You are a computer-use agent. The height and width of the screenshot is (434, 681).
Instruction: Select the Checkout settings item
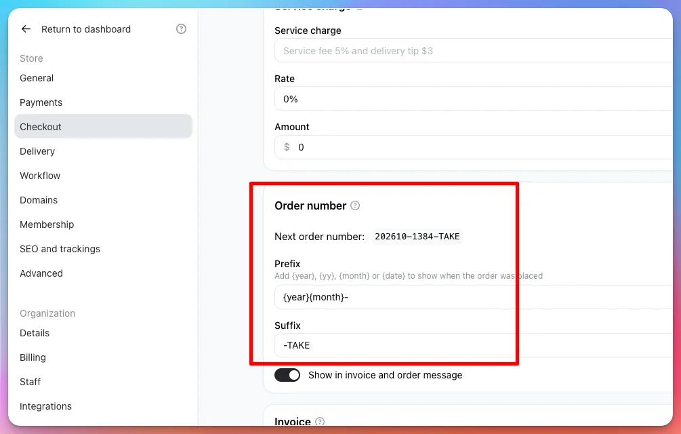pyautogui.click(x=104, y=126)
